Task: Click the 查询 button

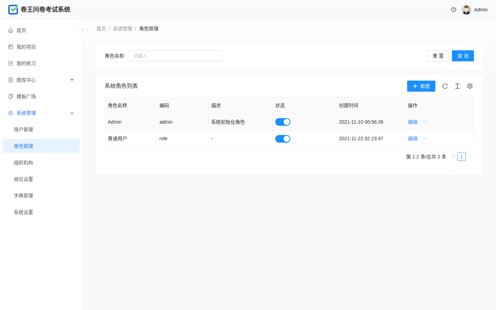Action: pos(463,56)
